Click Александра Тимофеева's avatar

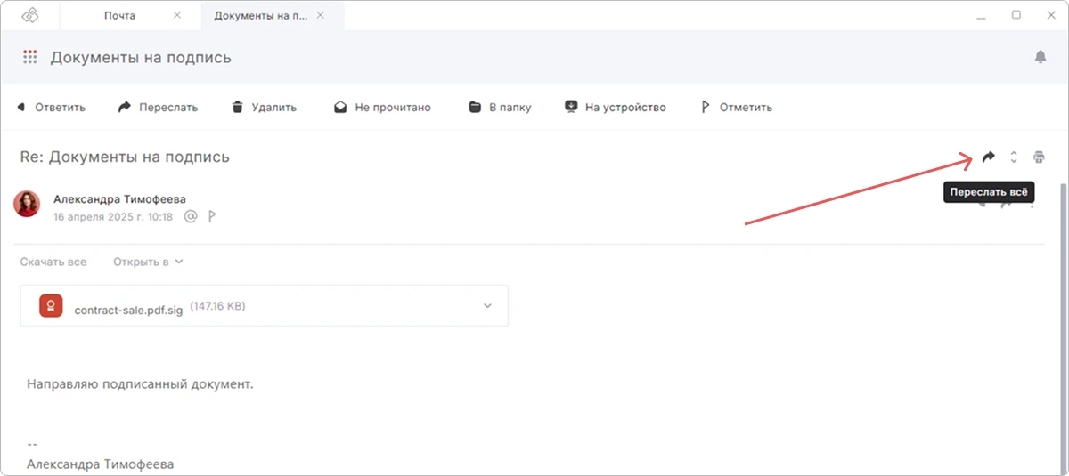27,204
